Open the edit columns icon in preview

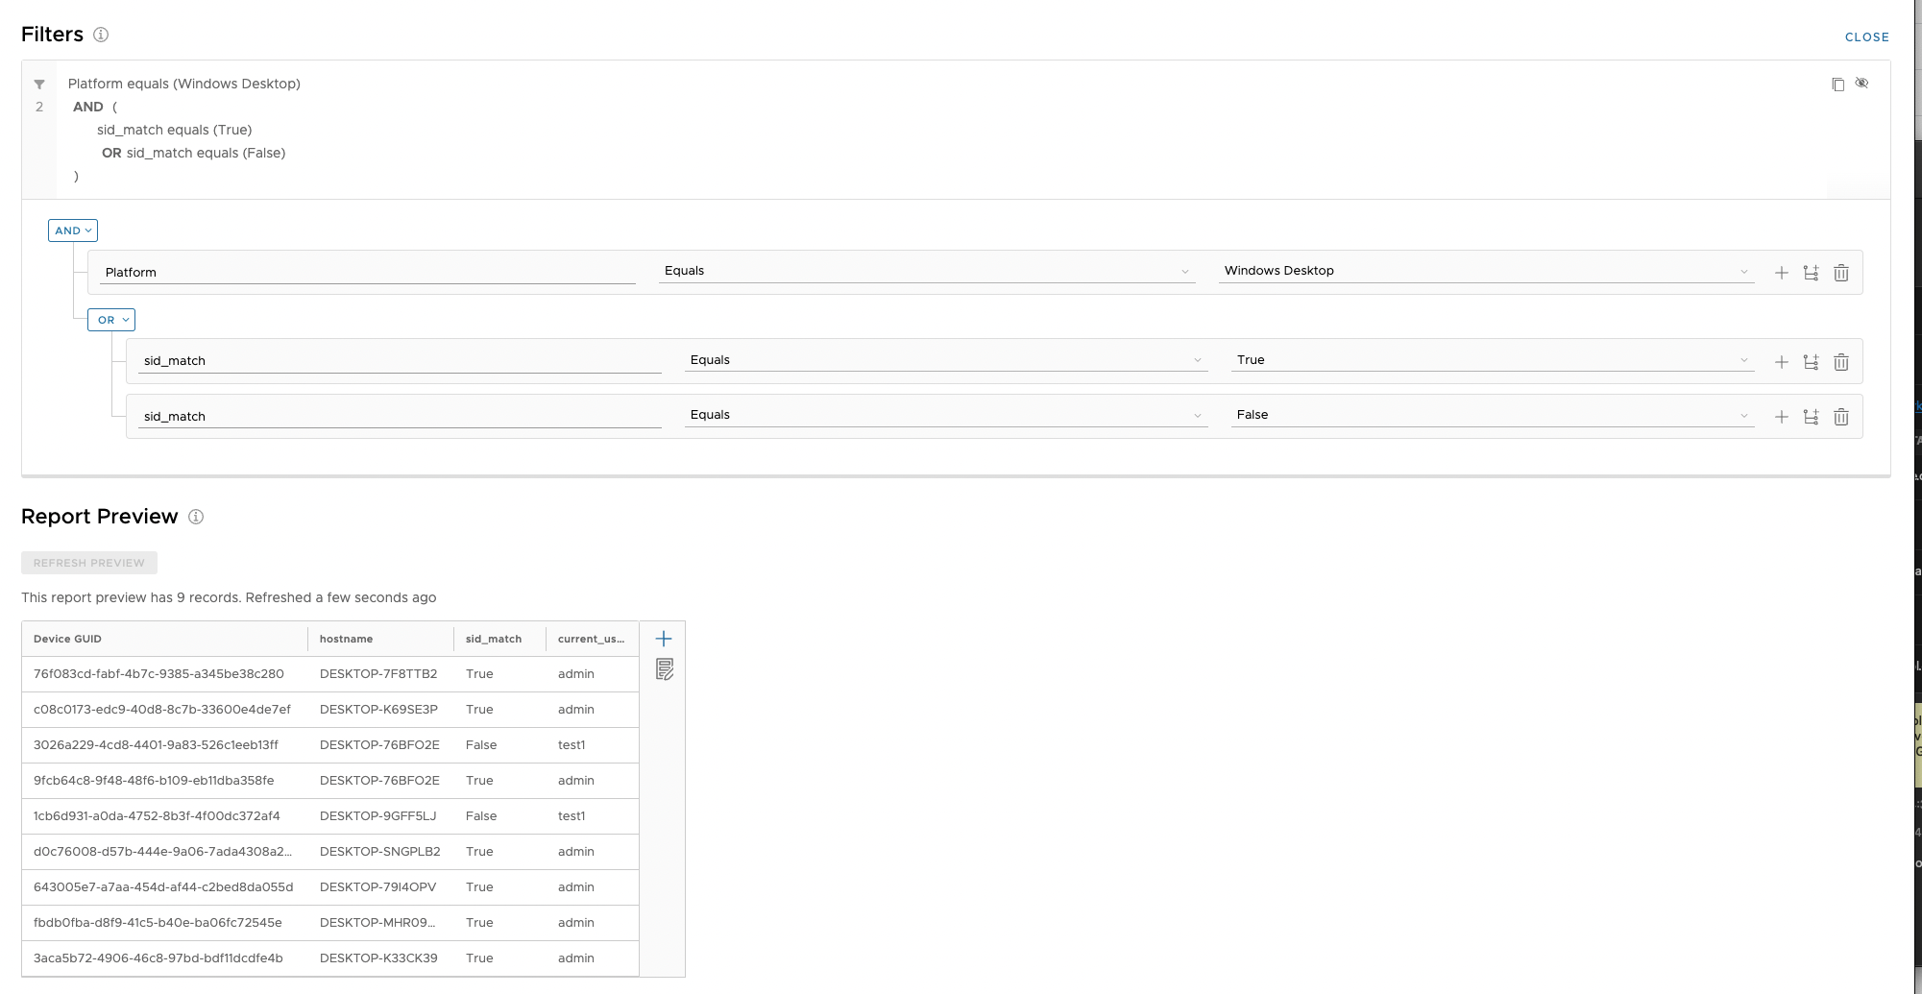[x=664, y=669]
